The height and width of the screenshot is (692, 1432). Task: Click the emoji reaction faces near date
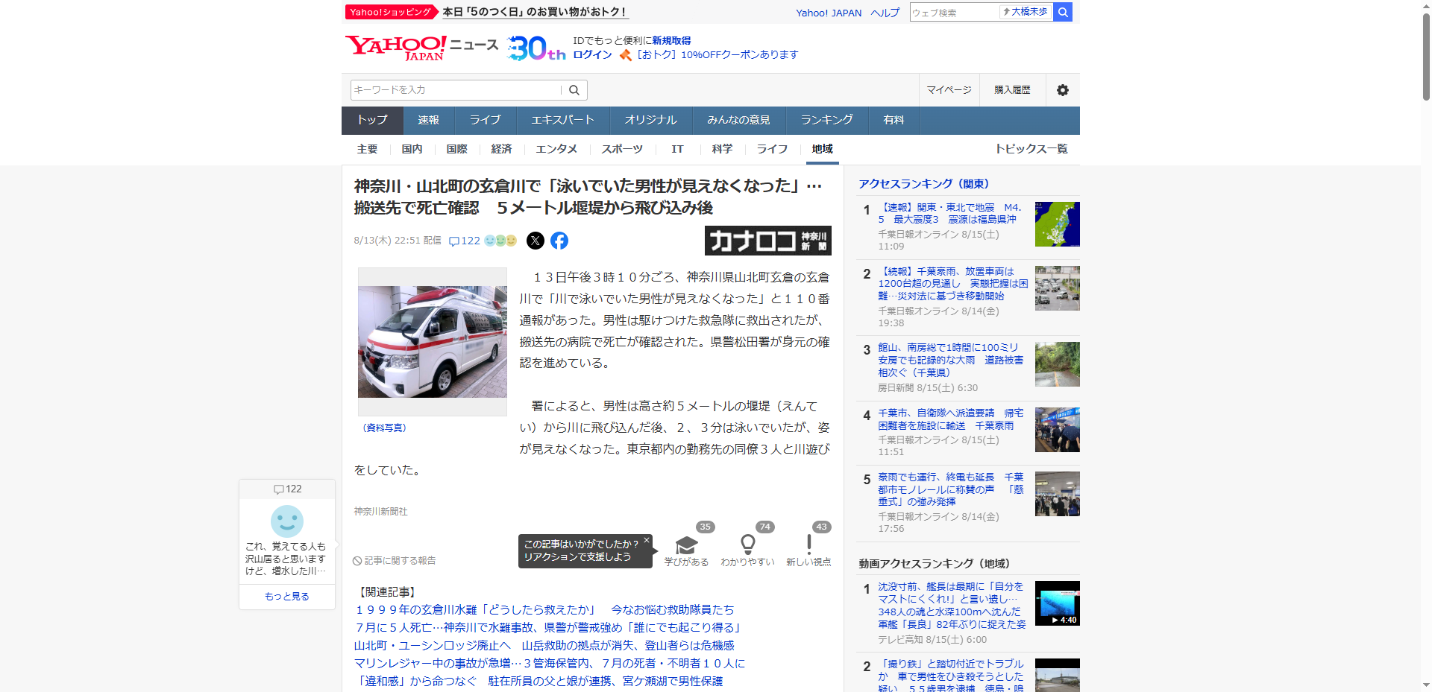point(500,241)
